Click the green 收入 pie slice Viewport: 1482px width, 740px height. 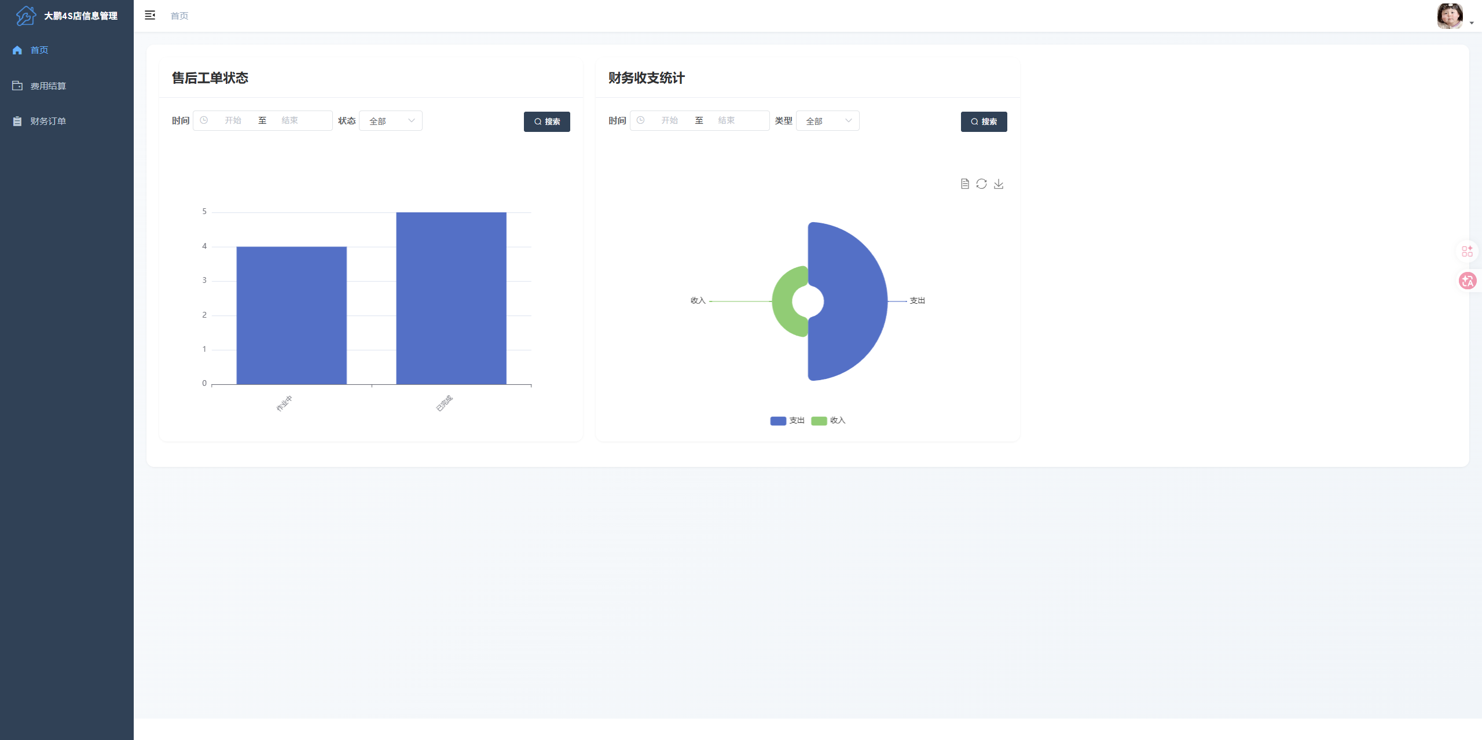[x=783, y=301]
